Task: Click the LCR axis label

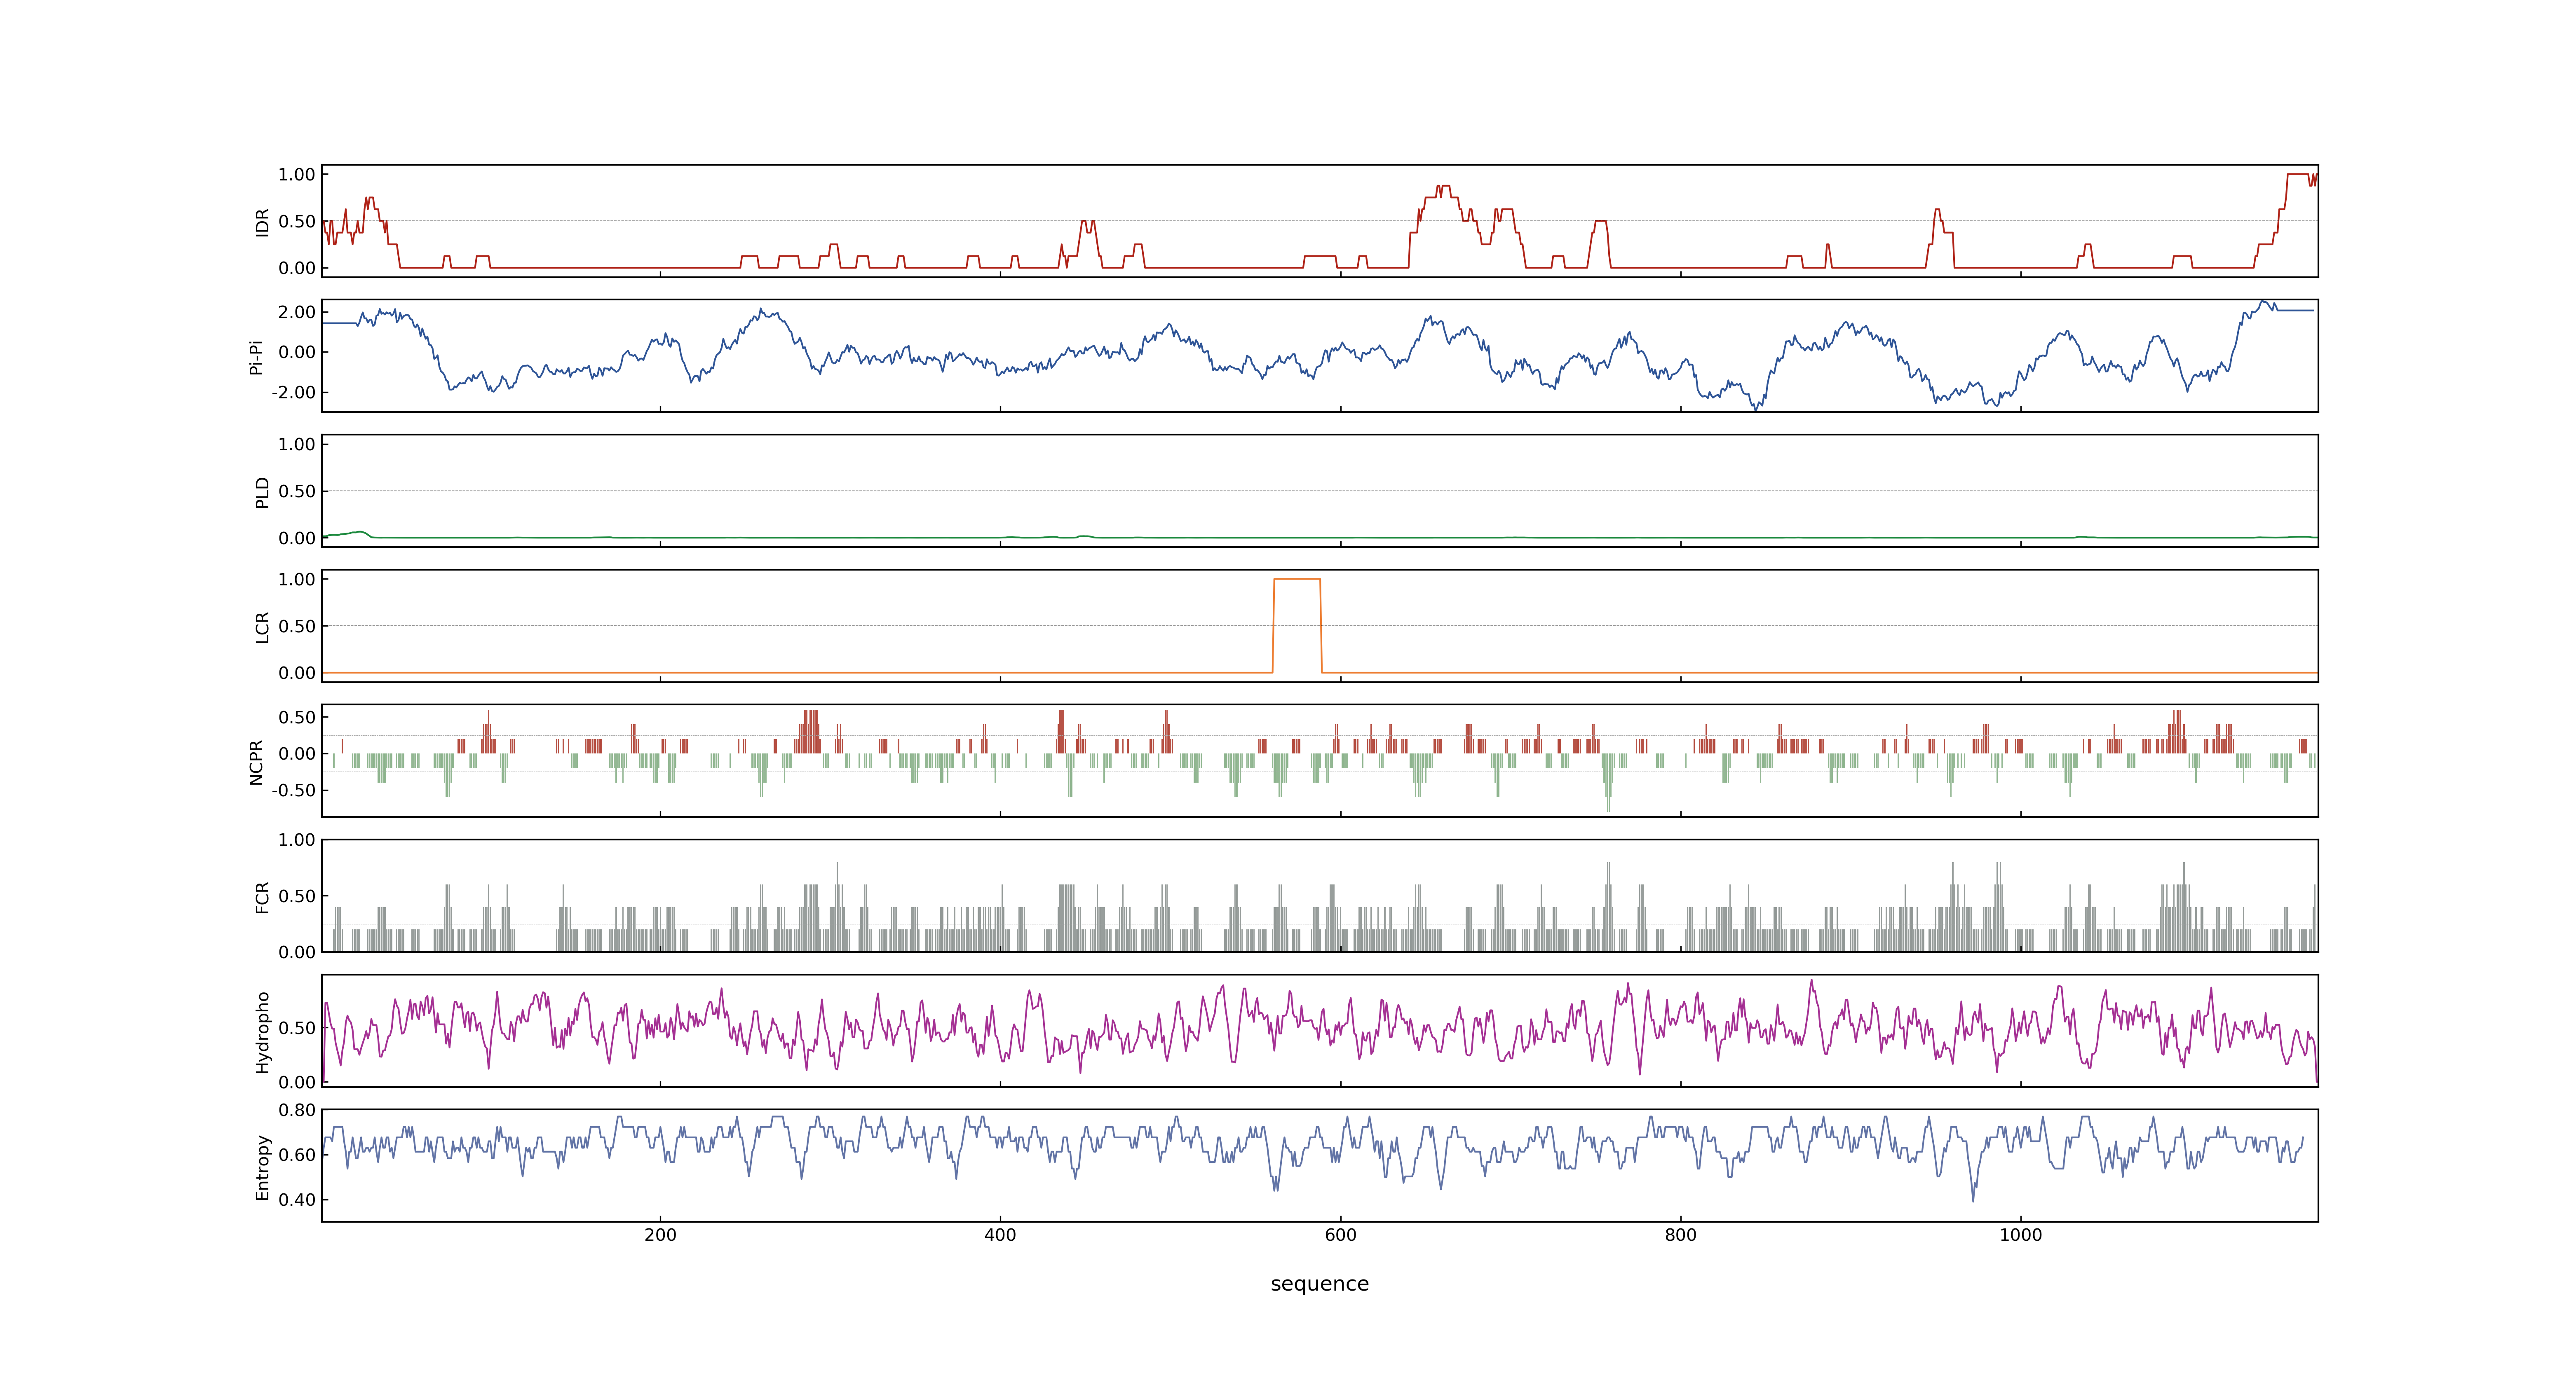Action: click(x=263, y=627)
